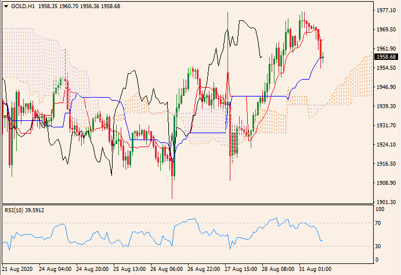Image resolution: width=401 pixels, height=275 pixels.
Task: Click the OHLC values in the chart header
Action: point(75,5)
